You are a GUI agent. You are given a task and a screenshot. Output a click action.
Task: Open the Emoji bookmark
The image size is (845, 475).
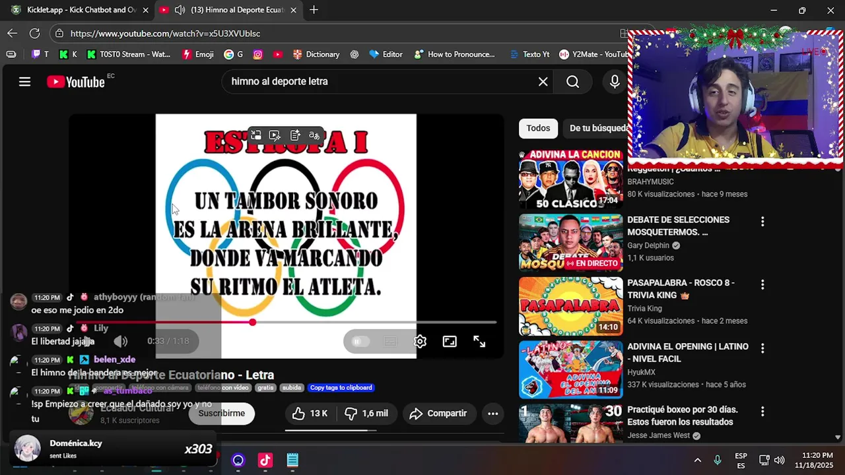[x=197, y=54]
